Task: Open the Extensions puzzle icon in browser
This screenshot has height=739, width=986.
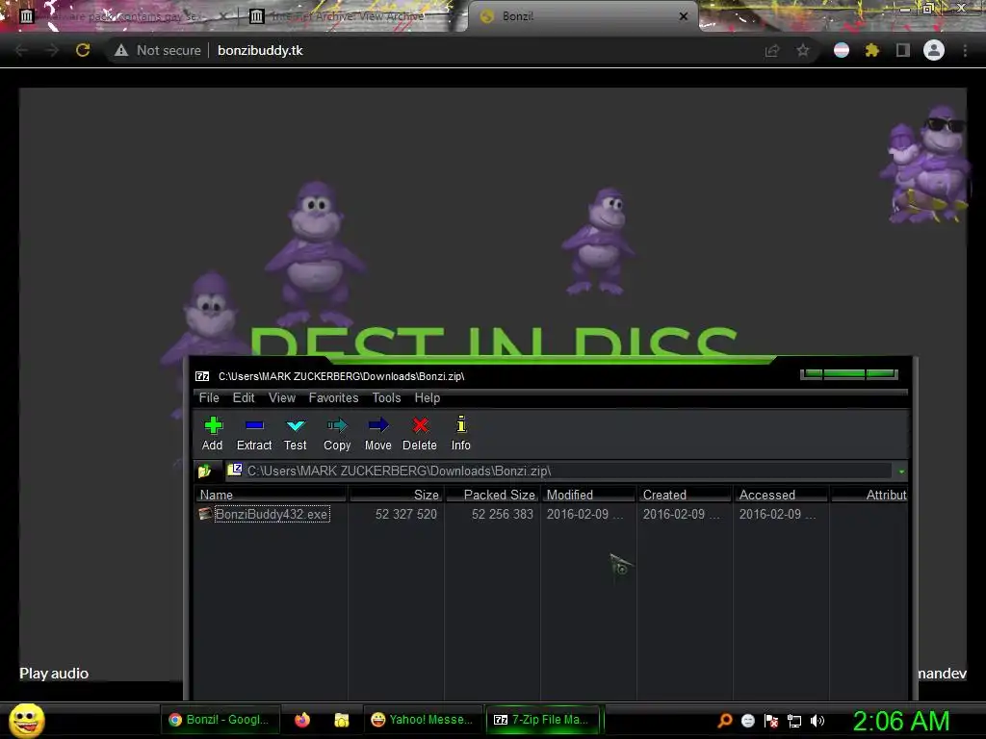Action: (871, 50)
